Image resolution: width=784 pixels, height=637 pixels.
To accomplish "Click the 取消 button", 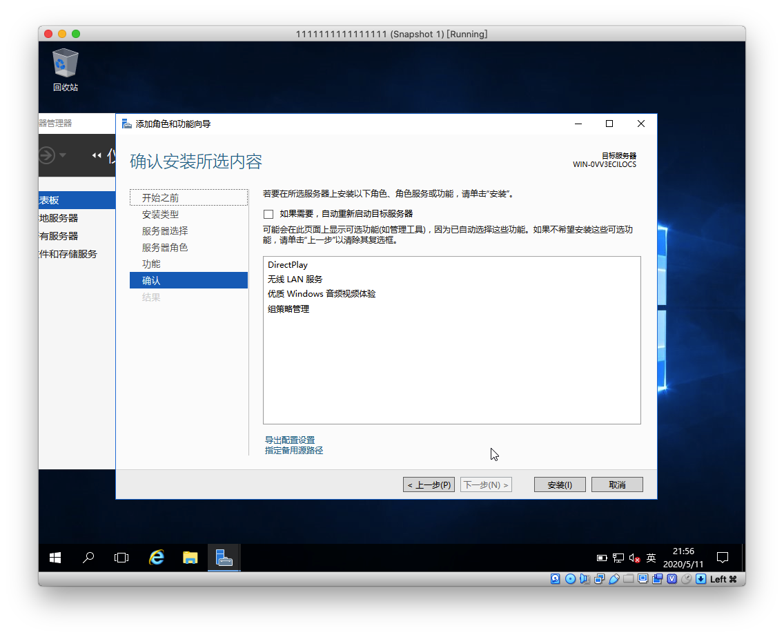I will click(617, 484).
